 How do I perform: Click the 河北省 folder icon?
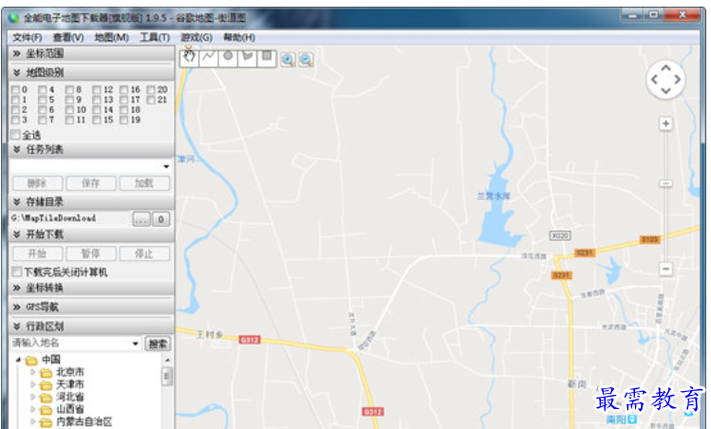pyautogui.click(x=46, y=398)
